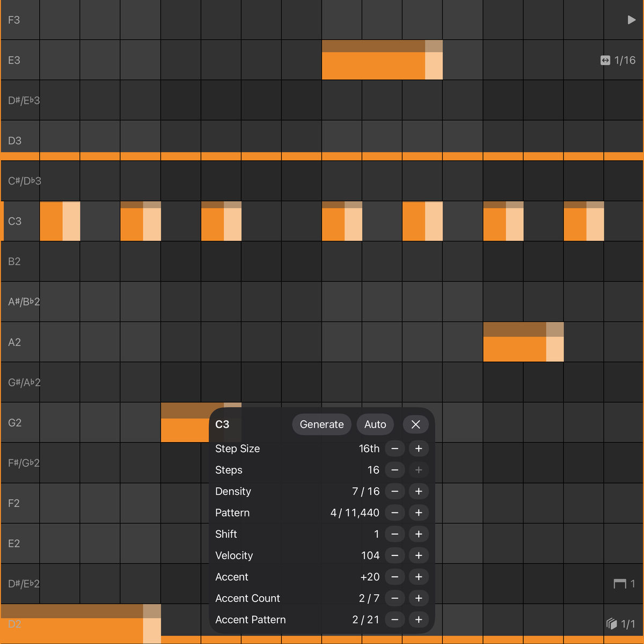Click the E3 row label
Viewport: 644px width, 644px height.
click(14, 60)
